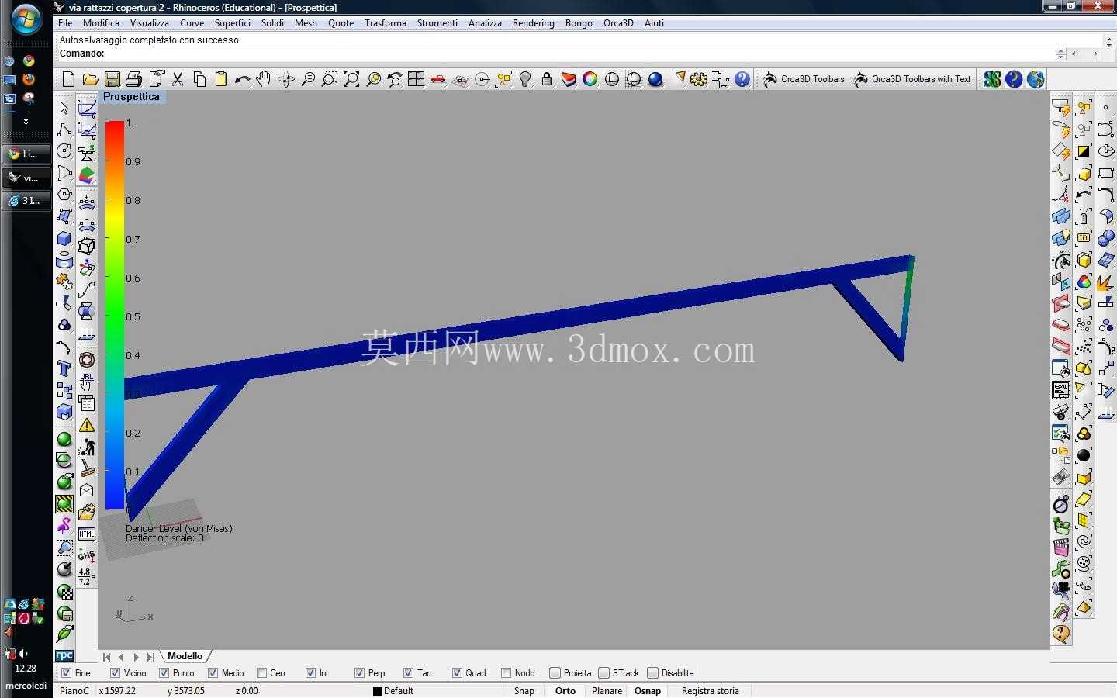
Task: Click the blue Help question mark icon
Action: 742,79
